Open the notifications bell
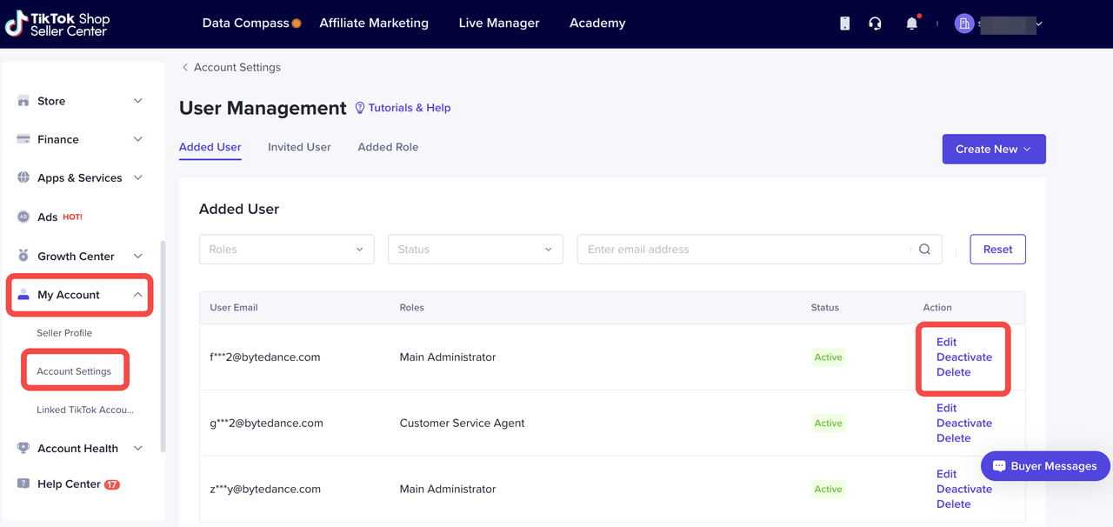1113x527 pixels. tap(911, 23)
